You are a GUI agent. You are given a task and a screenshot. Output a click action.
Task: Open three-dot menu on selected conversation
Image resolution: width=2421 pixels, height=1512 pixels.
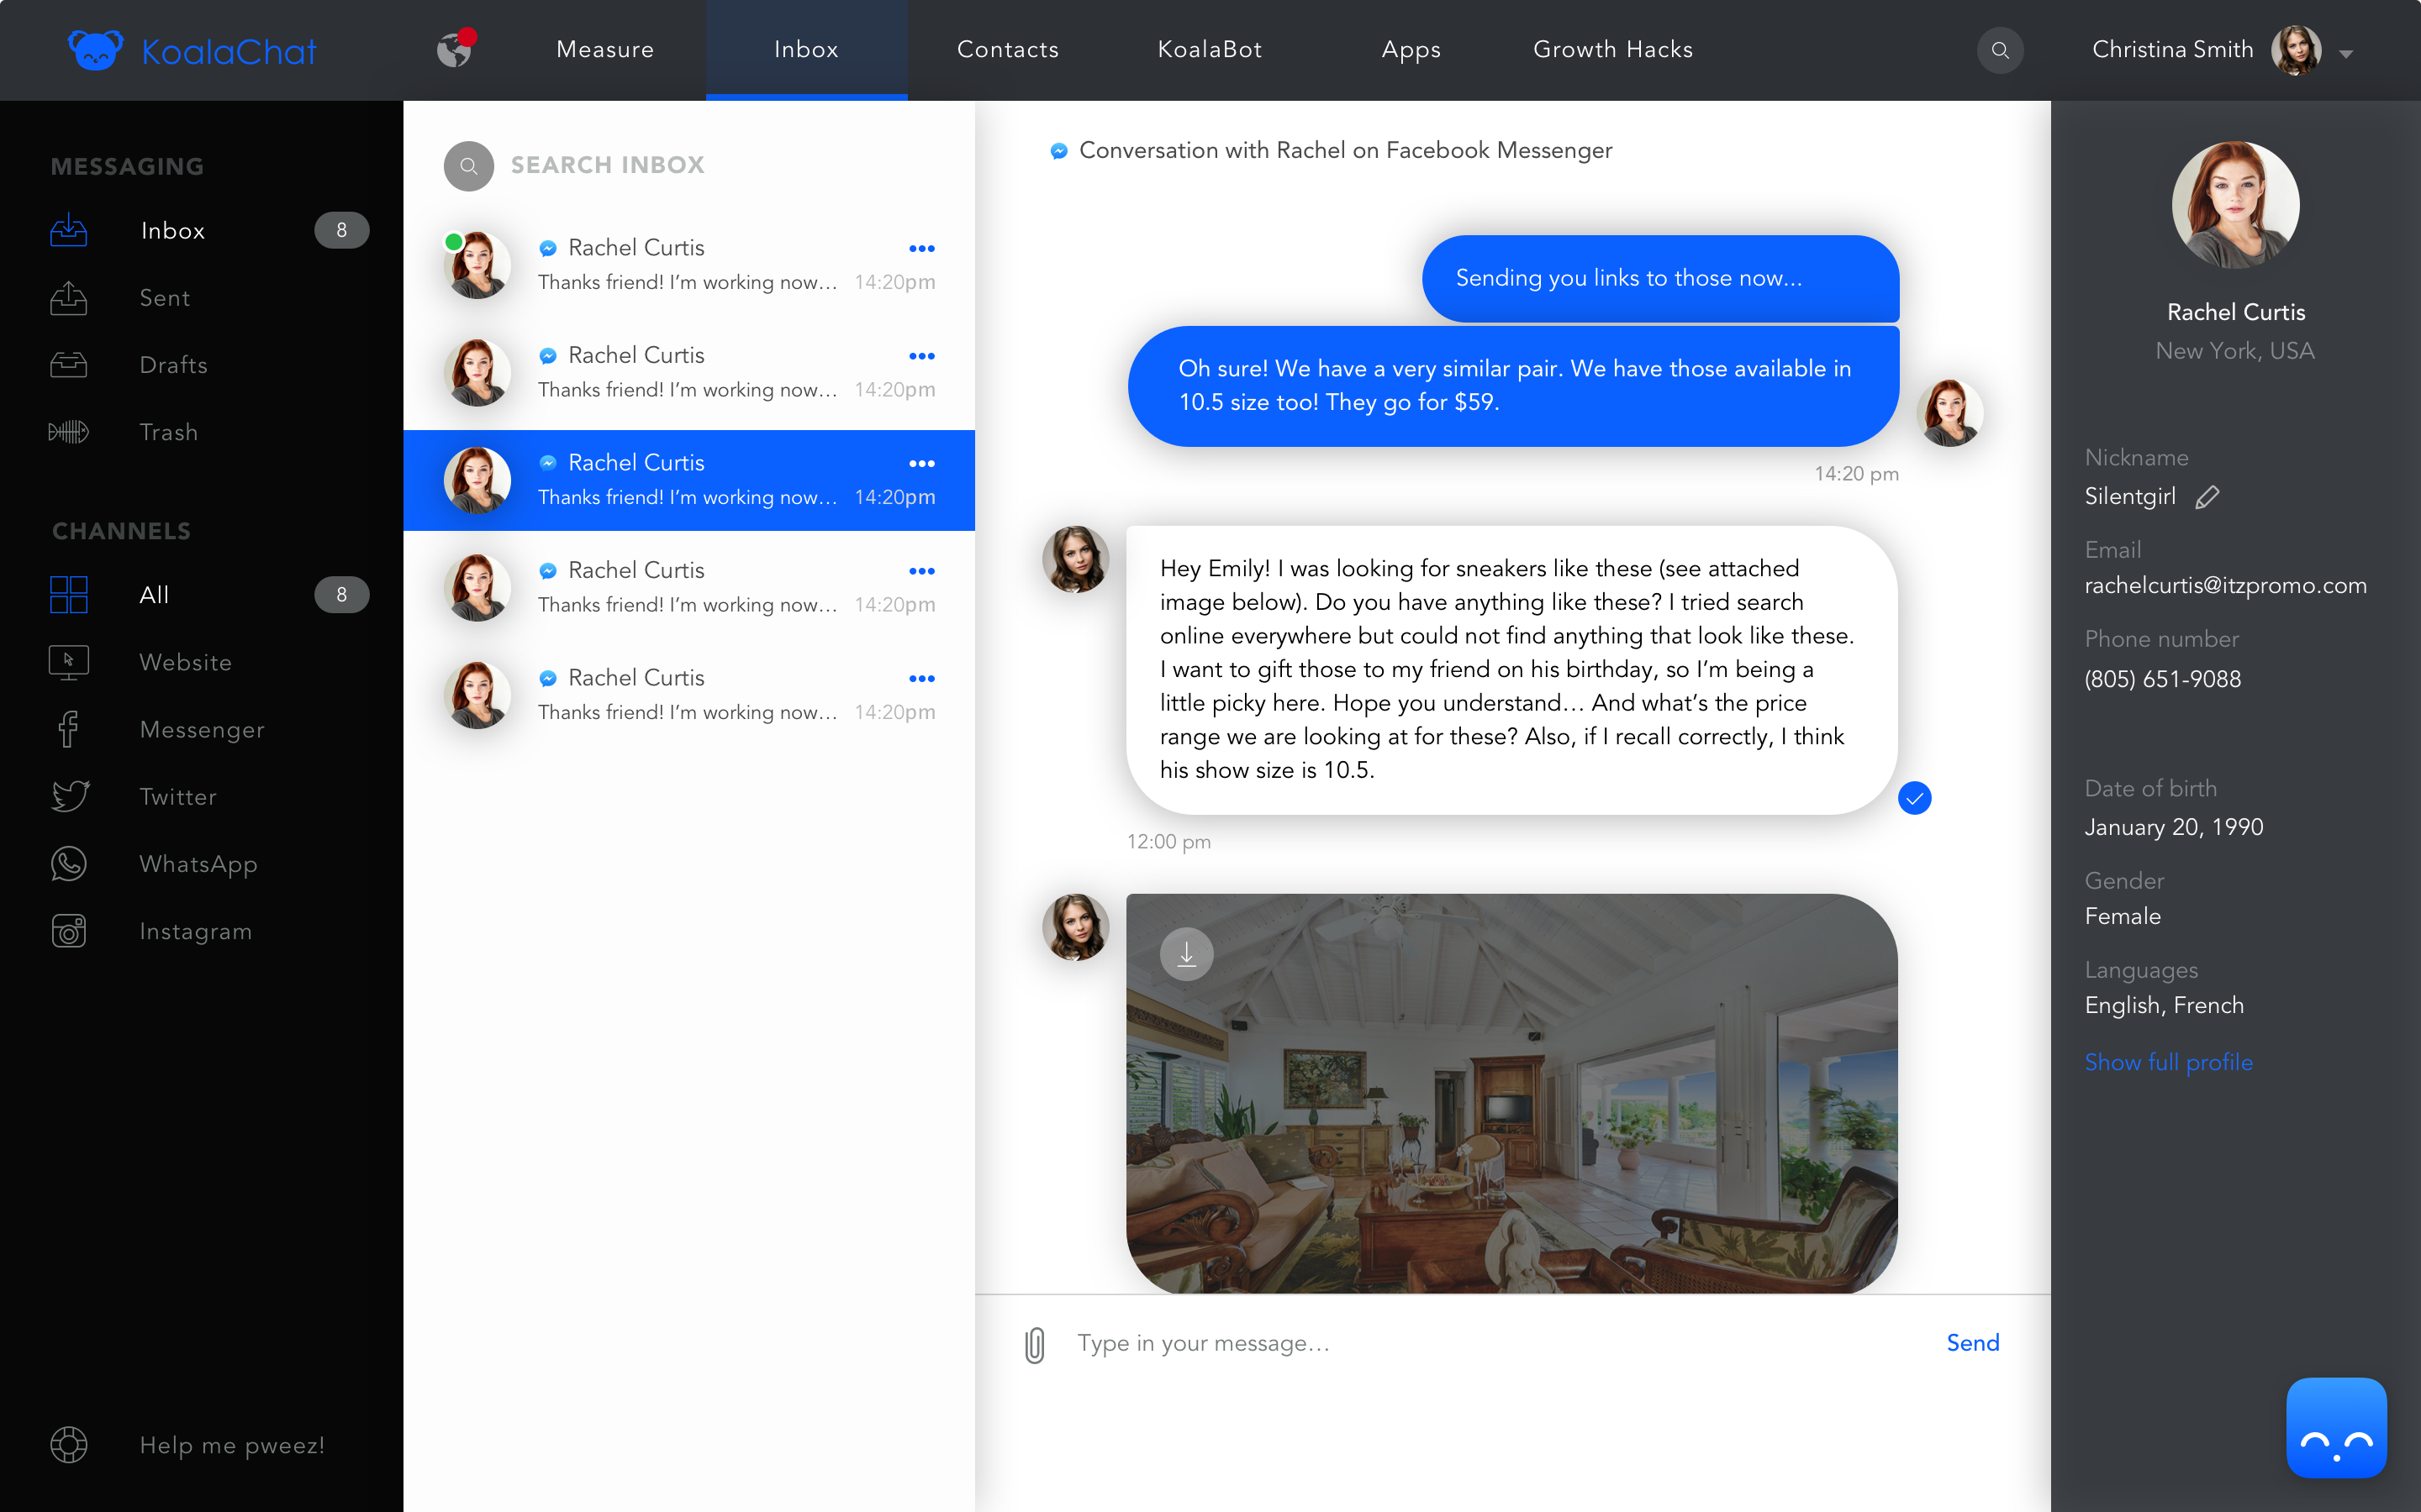click(921, 463)
